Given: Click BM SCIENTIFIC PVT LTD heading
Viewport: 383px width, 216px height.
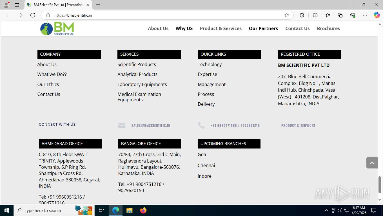Looking at the screenshot, I should 304,65.
